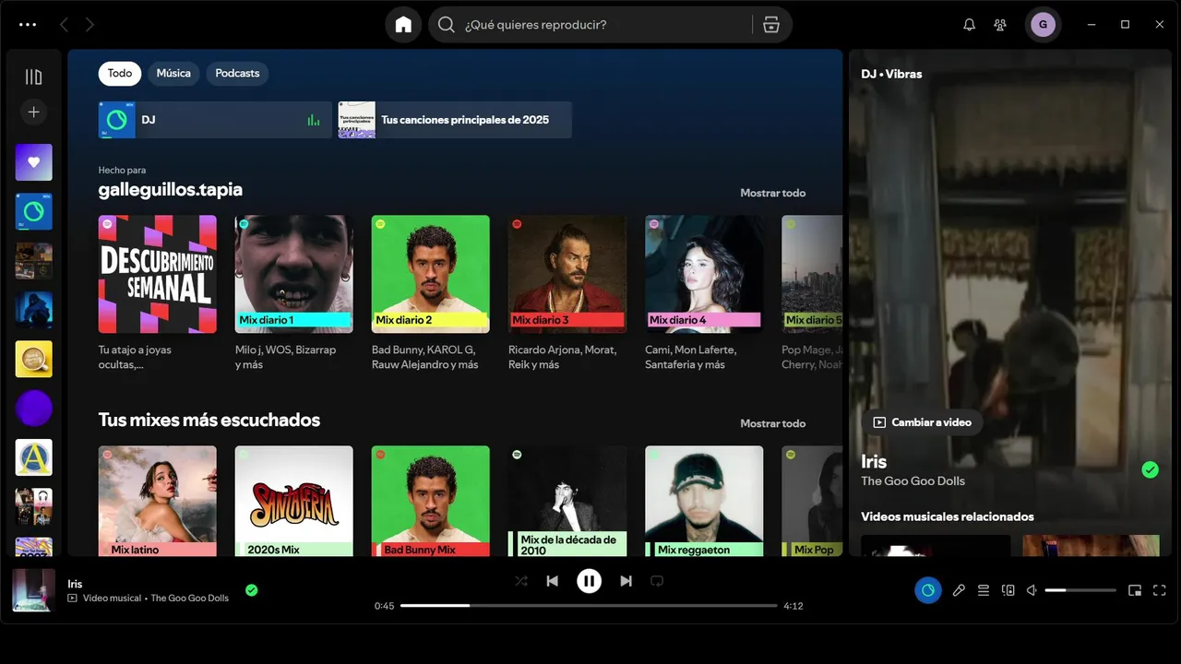Open the yellow coffee-cup playlist in sidebar
The height and width of the screenshot is (664, 1181).
coord(33,359)
